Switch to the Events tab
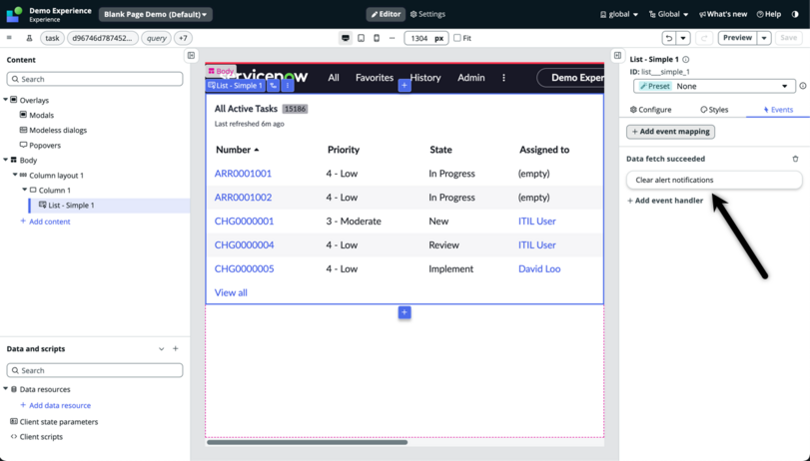Image resolution: width=810 pixels, height=461 pixels. click(778, 110)
